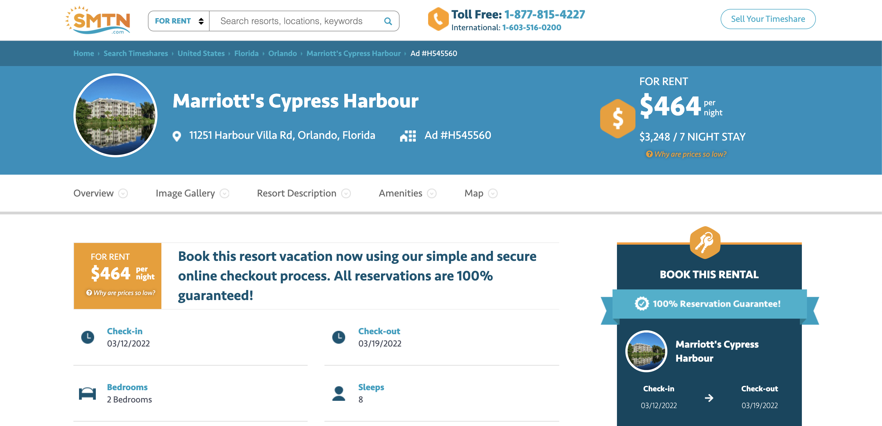Click the question mark icon in header price
882x426 pixels.
tap(649, 154)
